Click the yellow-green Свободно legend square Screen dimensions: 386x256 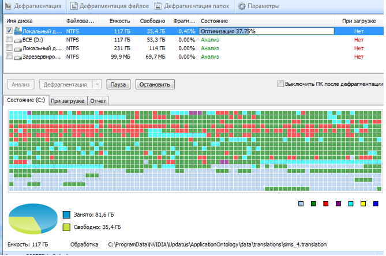[66, 227]
